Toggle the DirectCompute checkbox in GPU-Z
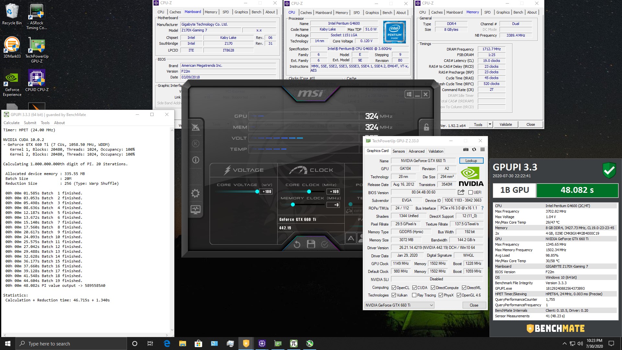The width and height of the screenshot is (622, 350). tap(433, 288)
